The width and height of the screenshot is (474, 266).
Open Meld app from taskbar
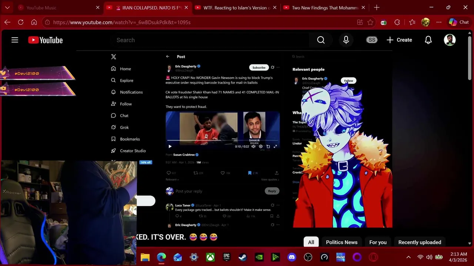(x=340, y=257)
